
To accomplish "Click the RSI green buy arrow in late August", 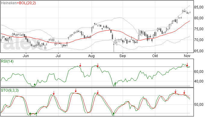I will (x=115, y=85).
